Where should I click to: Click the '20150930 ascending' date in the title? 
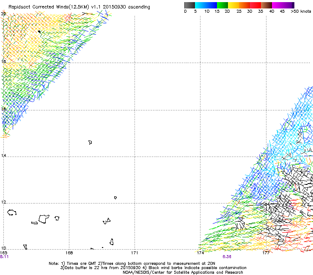coord(126,7)
